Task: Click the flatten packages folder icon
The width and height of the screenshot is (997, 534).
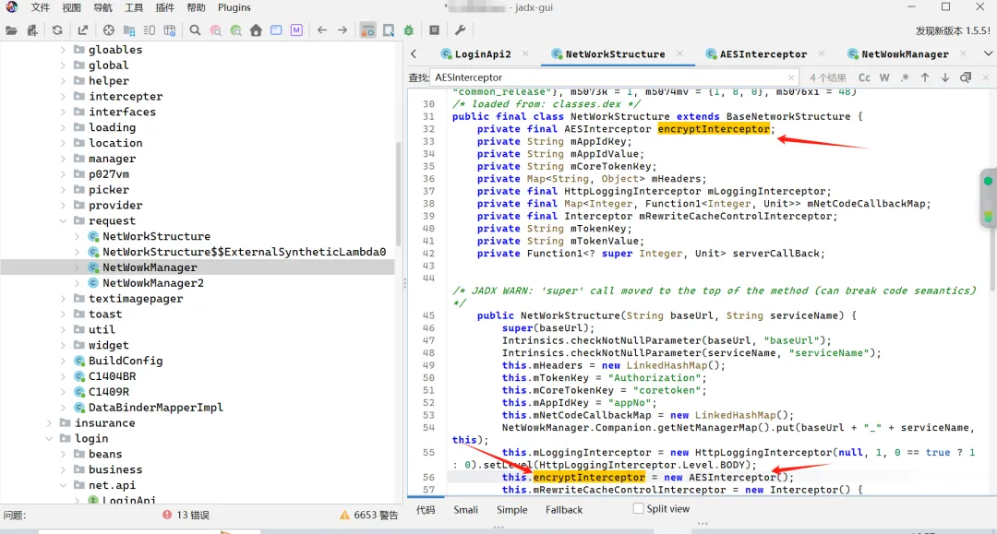Action: 129,30
